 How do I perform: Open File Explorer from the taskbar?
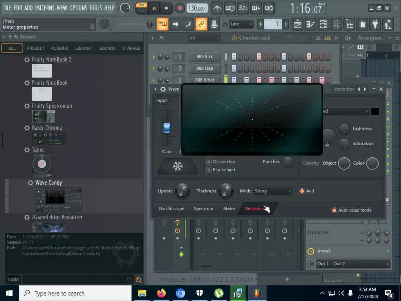pos(142,293)
